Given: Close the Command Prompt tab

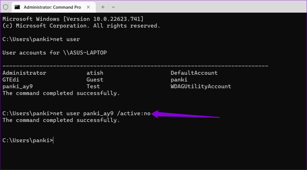Looking at the screenshot, I should tap(88, 7).
